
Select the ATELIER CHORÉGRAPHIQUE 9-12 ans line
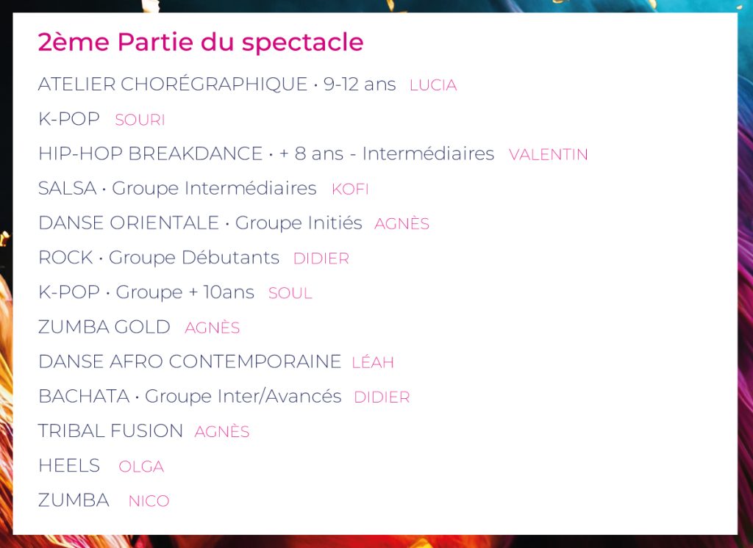217,84
